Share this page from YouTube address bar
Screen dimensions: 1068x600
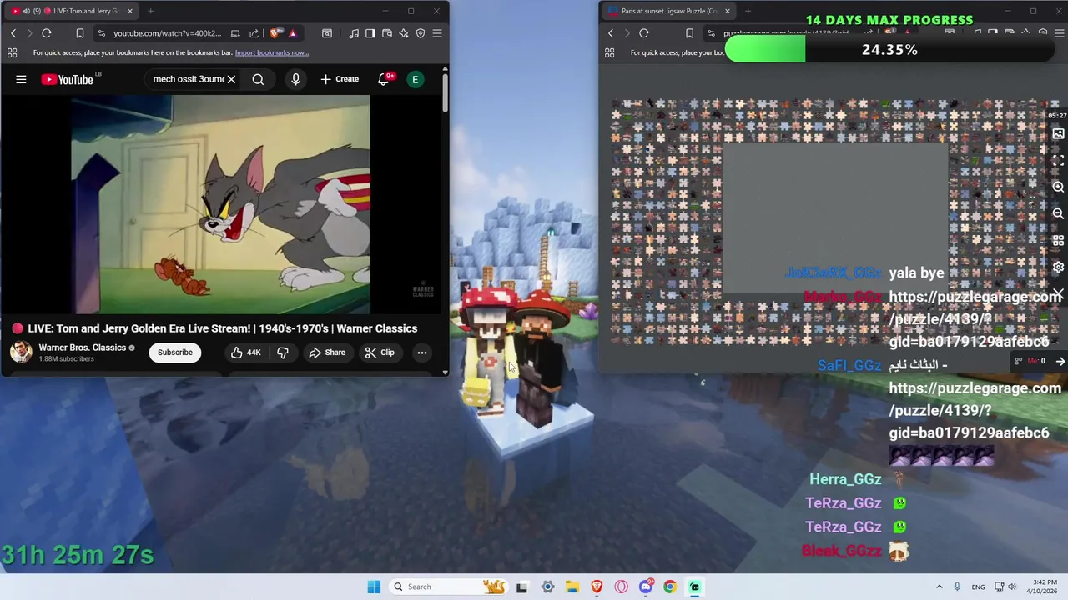click(254, 33)
